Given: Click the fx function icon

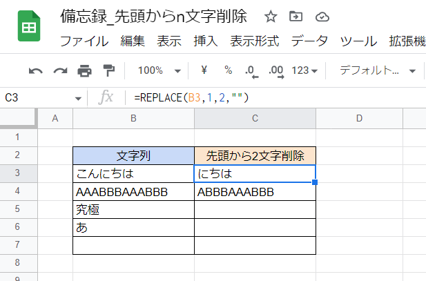Looking at the screenshot, I should (106, 97).
